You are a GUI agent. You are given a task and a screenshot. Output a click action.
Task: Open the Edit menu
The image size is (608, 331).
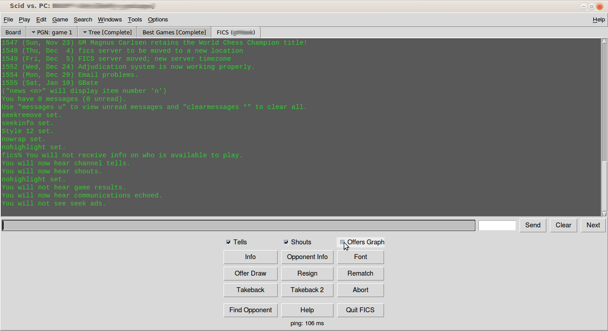tap(41, 20)
